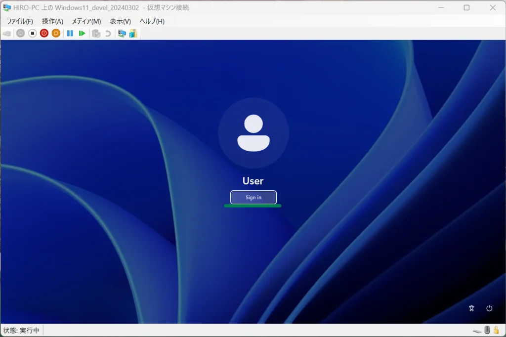This screenshot has width=506, height=337.
Task: Open Accessibility options on the login screen
Action: (471, 308)
